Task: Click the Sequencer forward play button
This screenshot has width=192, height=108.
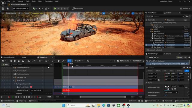Action: [26, 97]
